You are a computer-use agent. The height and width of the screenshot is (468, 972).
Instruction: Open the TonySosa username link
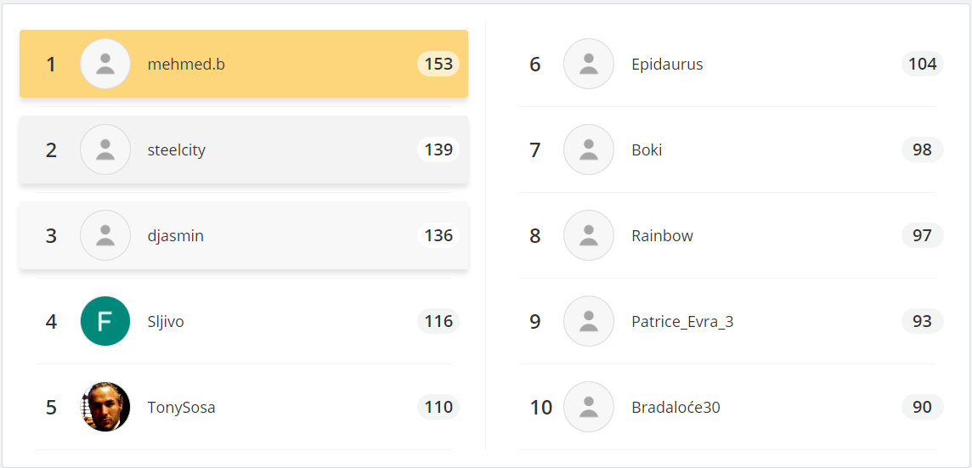click(181, 408)
